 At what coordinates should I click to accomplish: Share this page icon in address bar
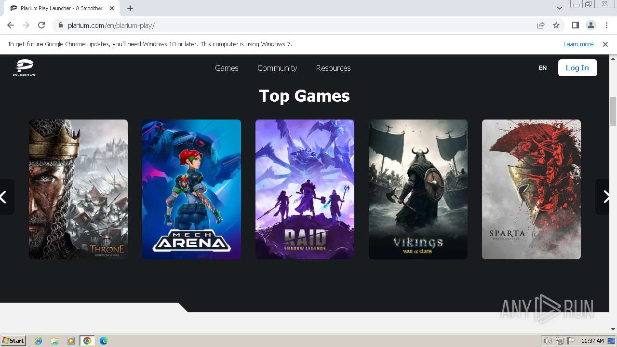(541, 25)
